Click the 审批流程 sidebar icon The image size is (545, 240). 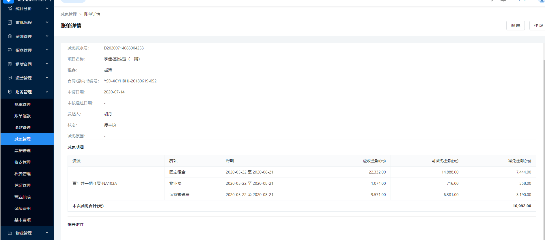click(10, 23)
